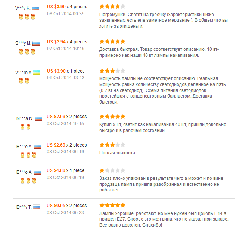
Task: Click the four-star rating on V***y K.'s review
Action: (x=112, y=6)
